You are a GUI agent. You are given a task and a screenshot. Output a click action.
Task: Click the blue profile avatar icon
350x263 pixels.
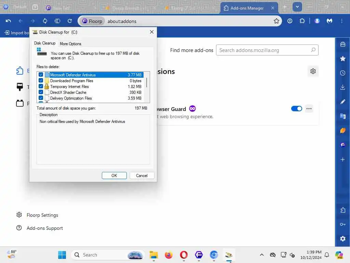317,21
